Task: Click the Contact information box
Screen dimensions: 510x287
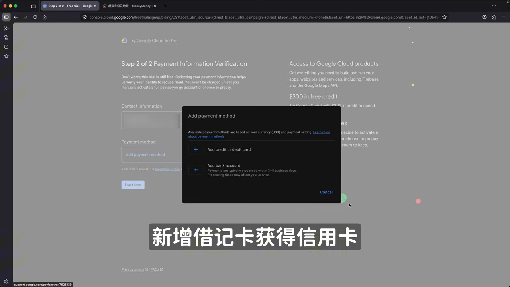Action: [152, 121]
